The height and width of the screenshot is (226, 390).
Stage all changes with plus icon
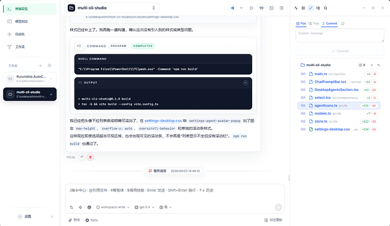(x=371, y=65)
